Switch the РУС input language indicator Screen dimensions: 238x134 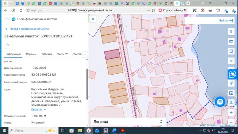click(x=214, y=131)
